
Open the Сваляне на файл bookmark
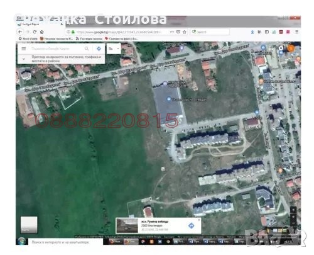pos(121,38)
